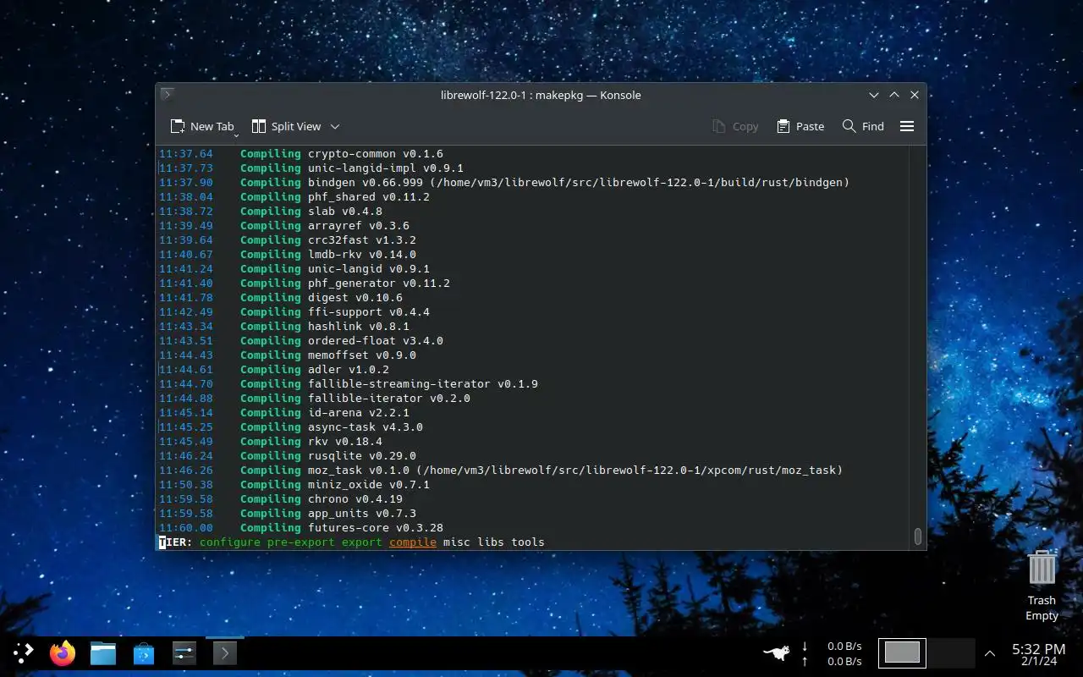Open a New Tab in Konsole
The height and width of the screenshot is (677, 1083).
(x=201, y=126)
